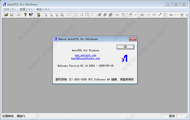This screenshot has height=120, width=190.
Task: Click the batch save grid icon
Action: tap(62, 15)
